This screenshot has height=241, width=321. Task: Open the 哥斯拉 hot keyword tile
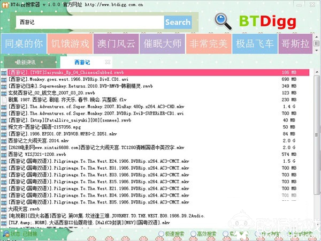295,44
